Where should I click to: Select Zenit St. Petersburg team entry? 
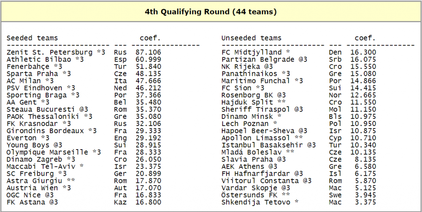[49, 52]
